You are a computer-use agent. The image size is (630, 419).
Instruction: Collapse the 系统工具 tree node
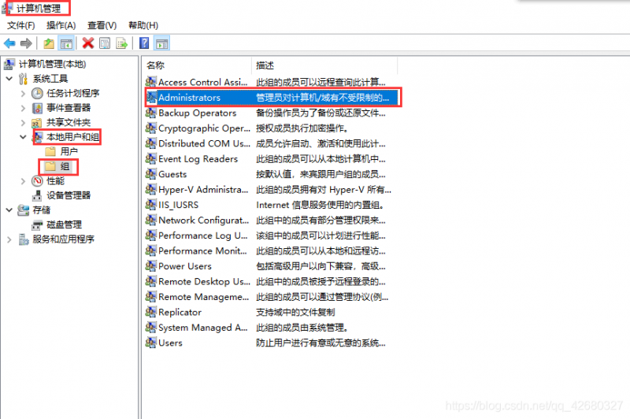pos(9,79)
